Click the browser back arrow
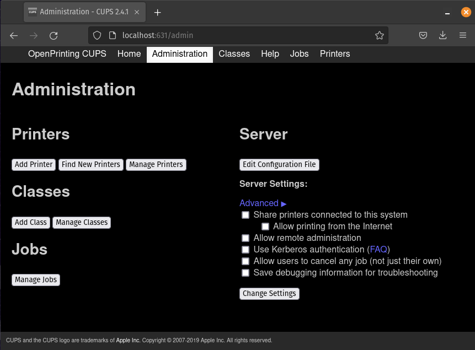 (14, 35)
